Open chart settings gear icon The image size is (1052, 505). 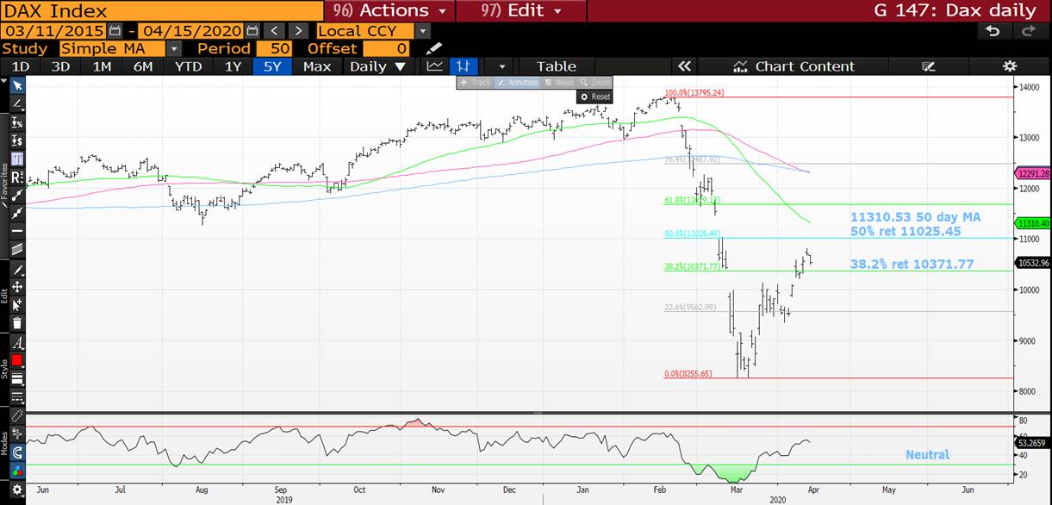click(1009, 66)
